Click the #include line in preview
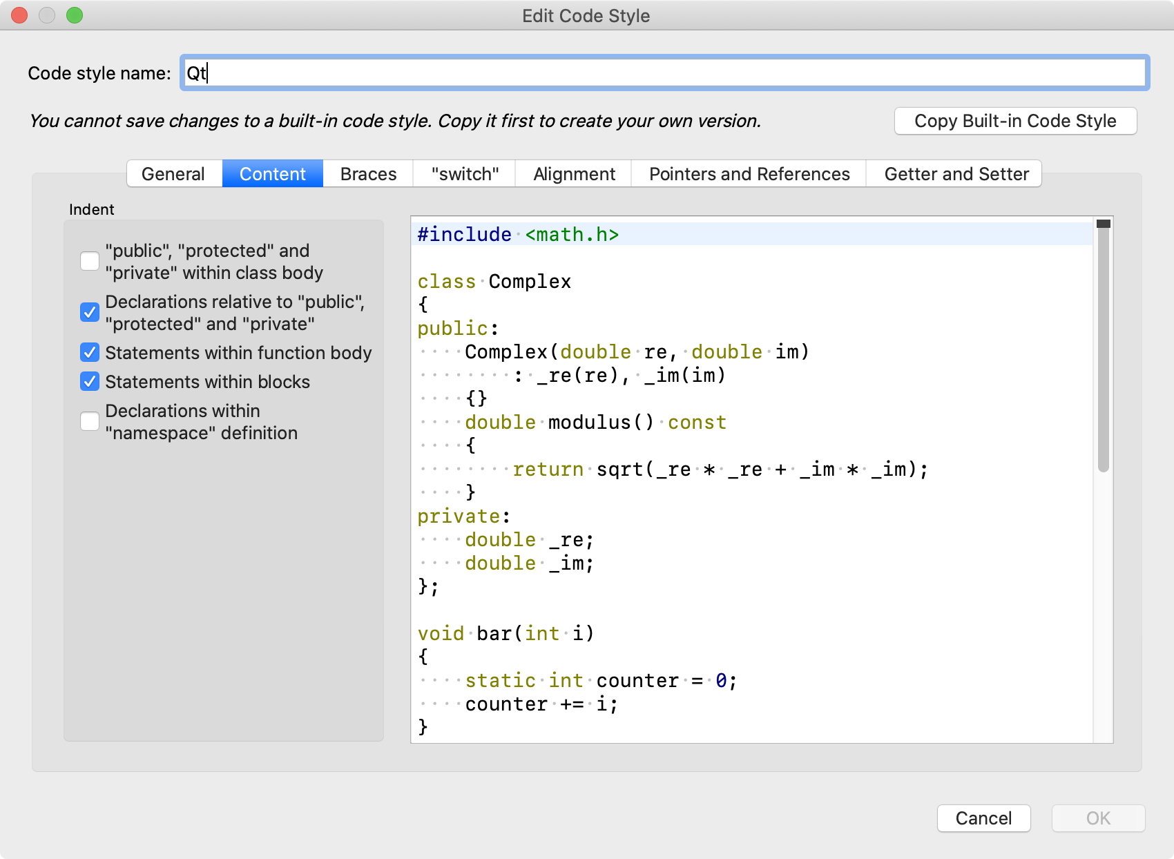 pyautogui.click(x=518, y=235)
